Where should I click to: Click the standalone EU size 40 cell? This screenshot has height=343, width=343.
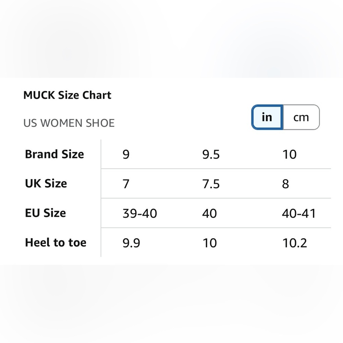click(210, 213)
